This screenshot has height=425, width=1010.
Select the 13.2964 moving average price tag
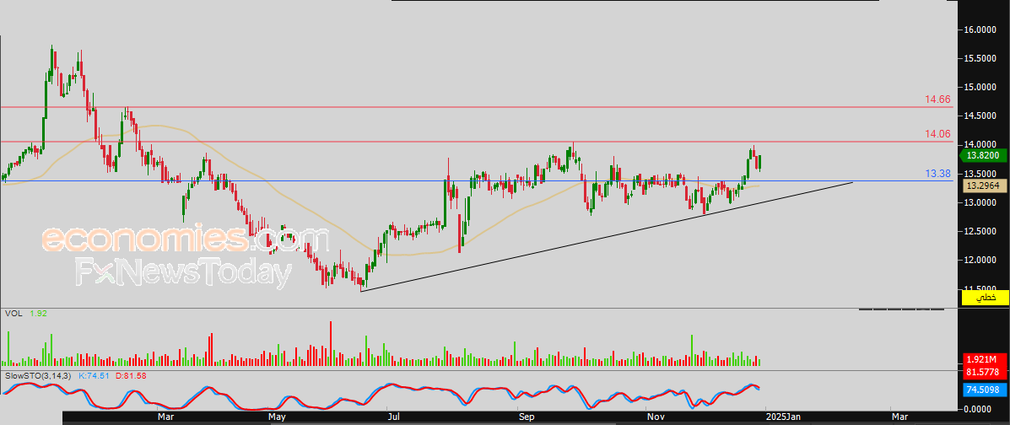tap(986, 186)
